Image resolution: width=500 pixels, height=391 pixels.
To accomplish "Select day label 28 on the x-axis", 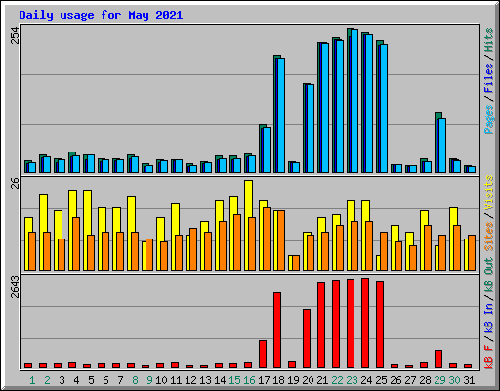I will point(425,380).
